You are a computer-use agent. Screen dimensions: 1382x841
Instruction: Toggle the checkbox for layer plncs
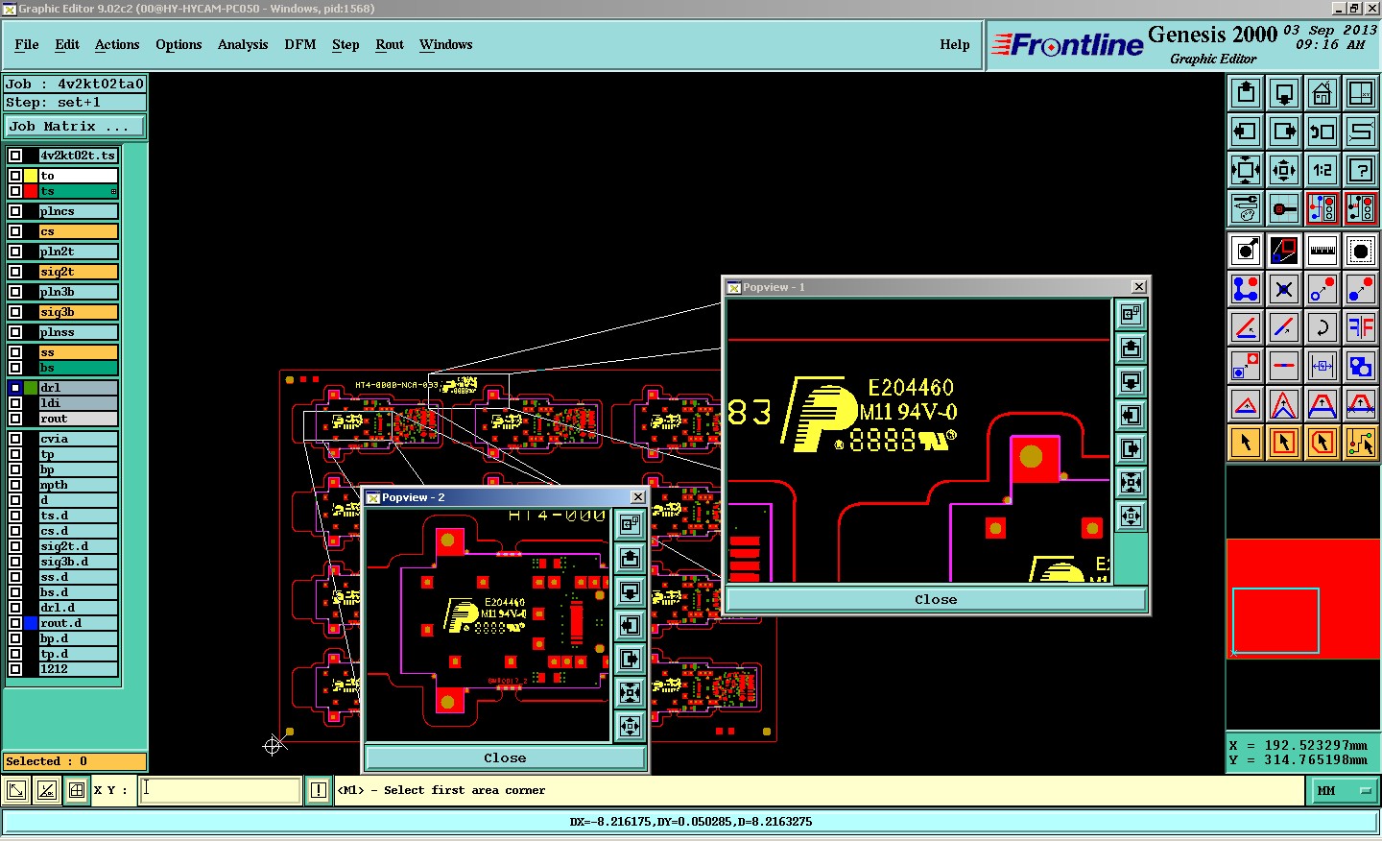click(15, 211)
